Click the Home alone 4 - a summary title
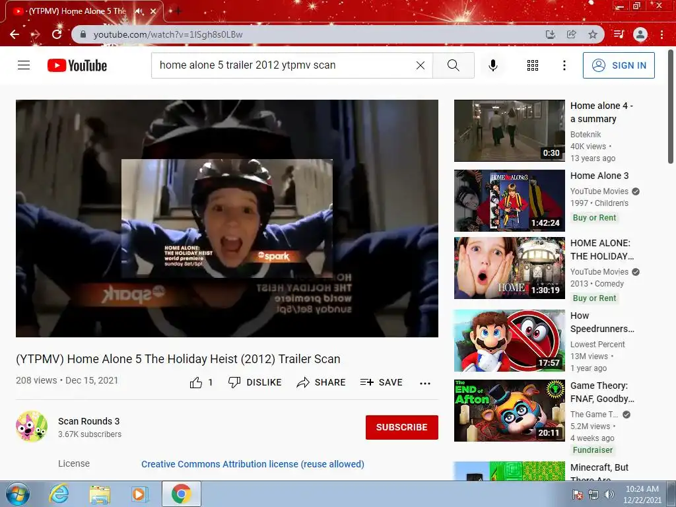676x507 pixels. pyautogui.click(x=601, y=112)
